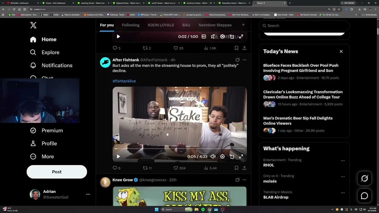
Task: Open settings on After Fishtank video
Action: click(222, 156)
